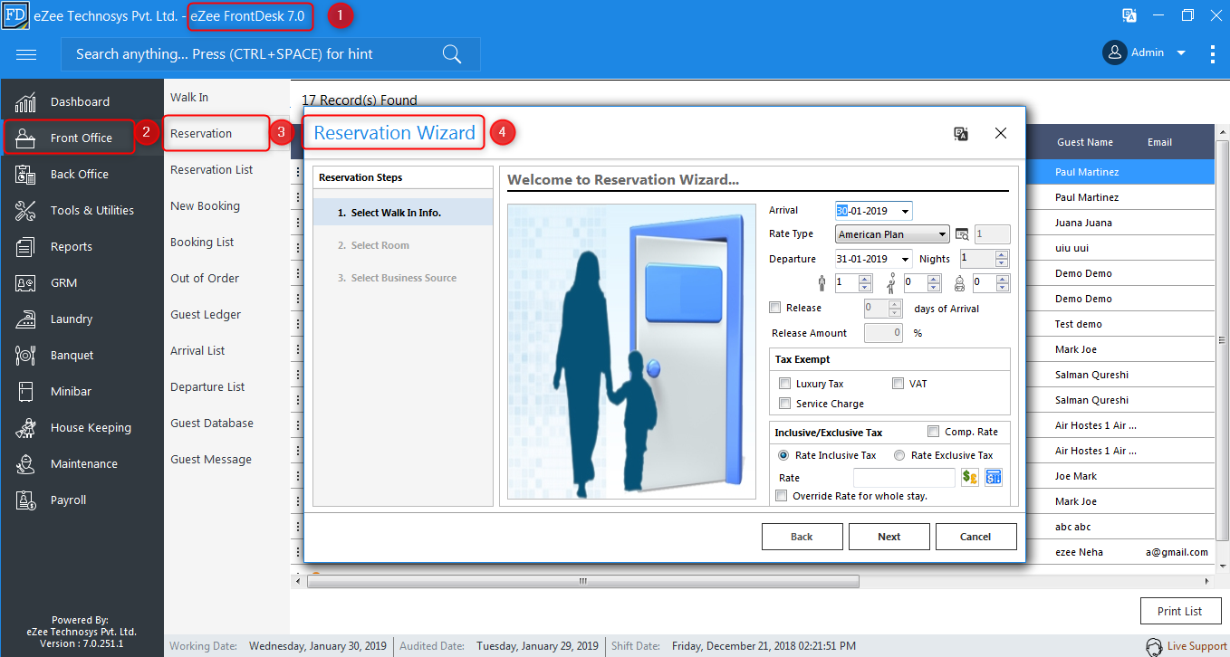Viewport: 1230px width, 657px height.
Task: Click the infants count spinner
Action: point(1003,283)
